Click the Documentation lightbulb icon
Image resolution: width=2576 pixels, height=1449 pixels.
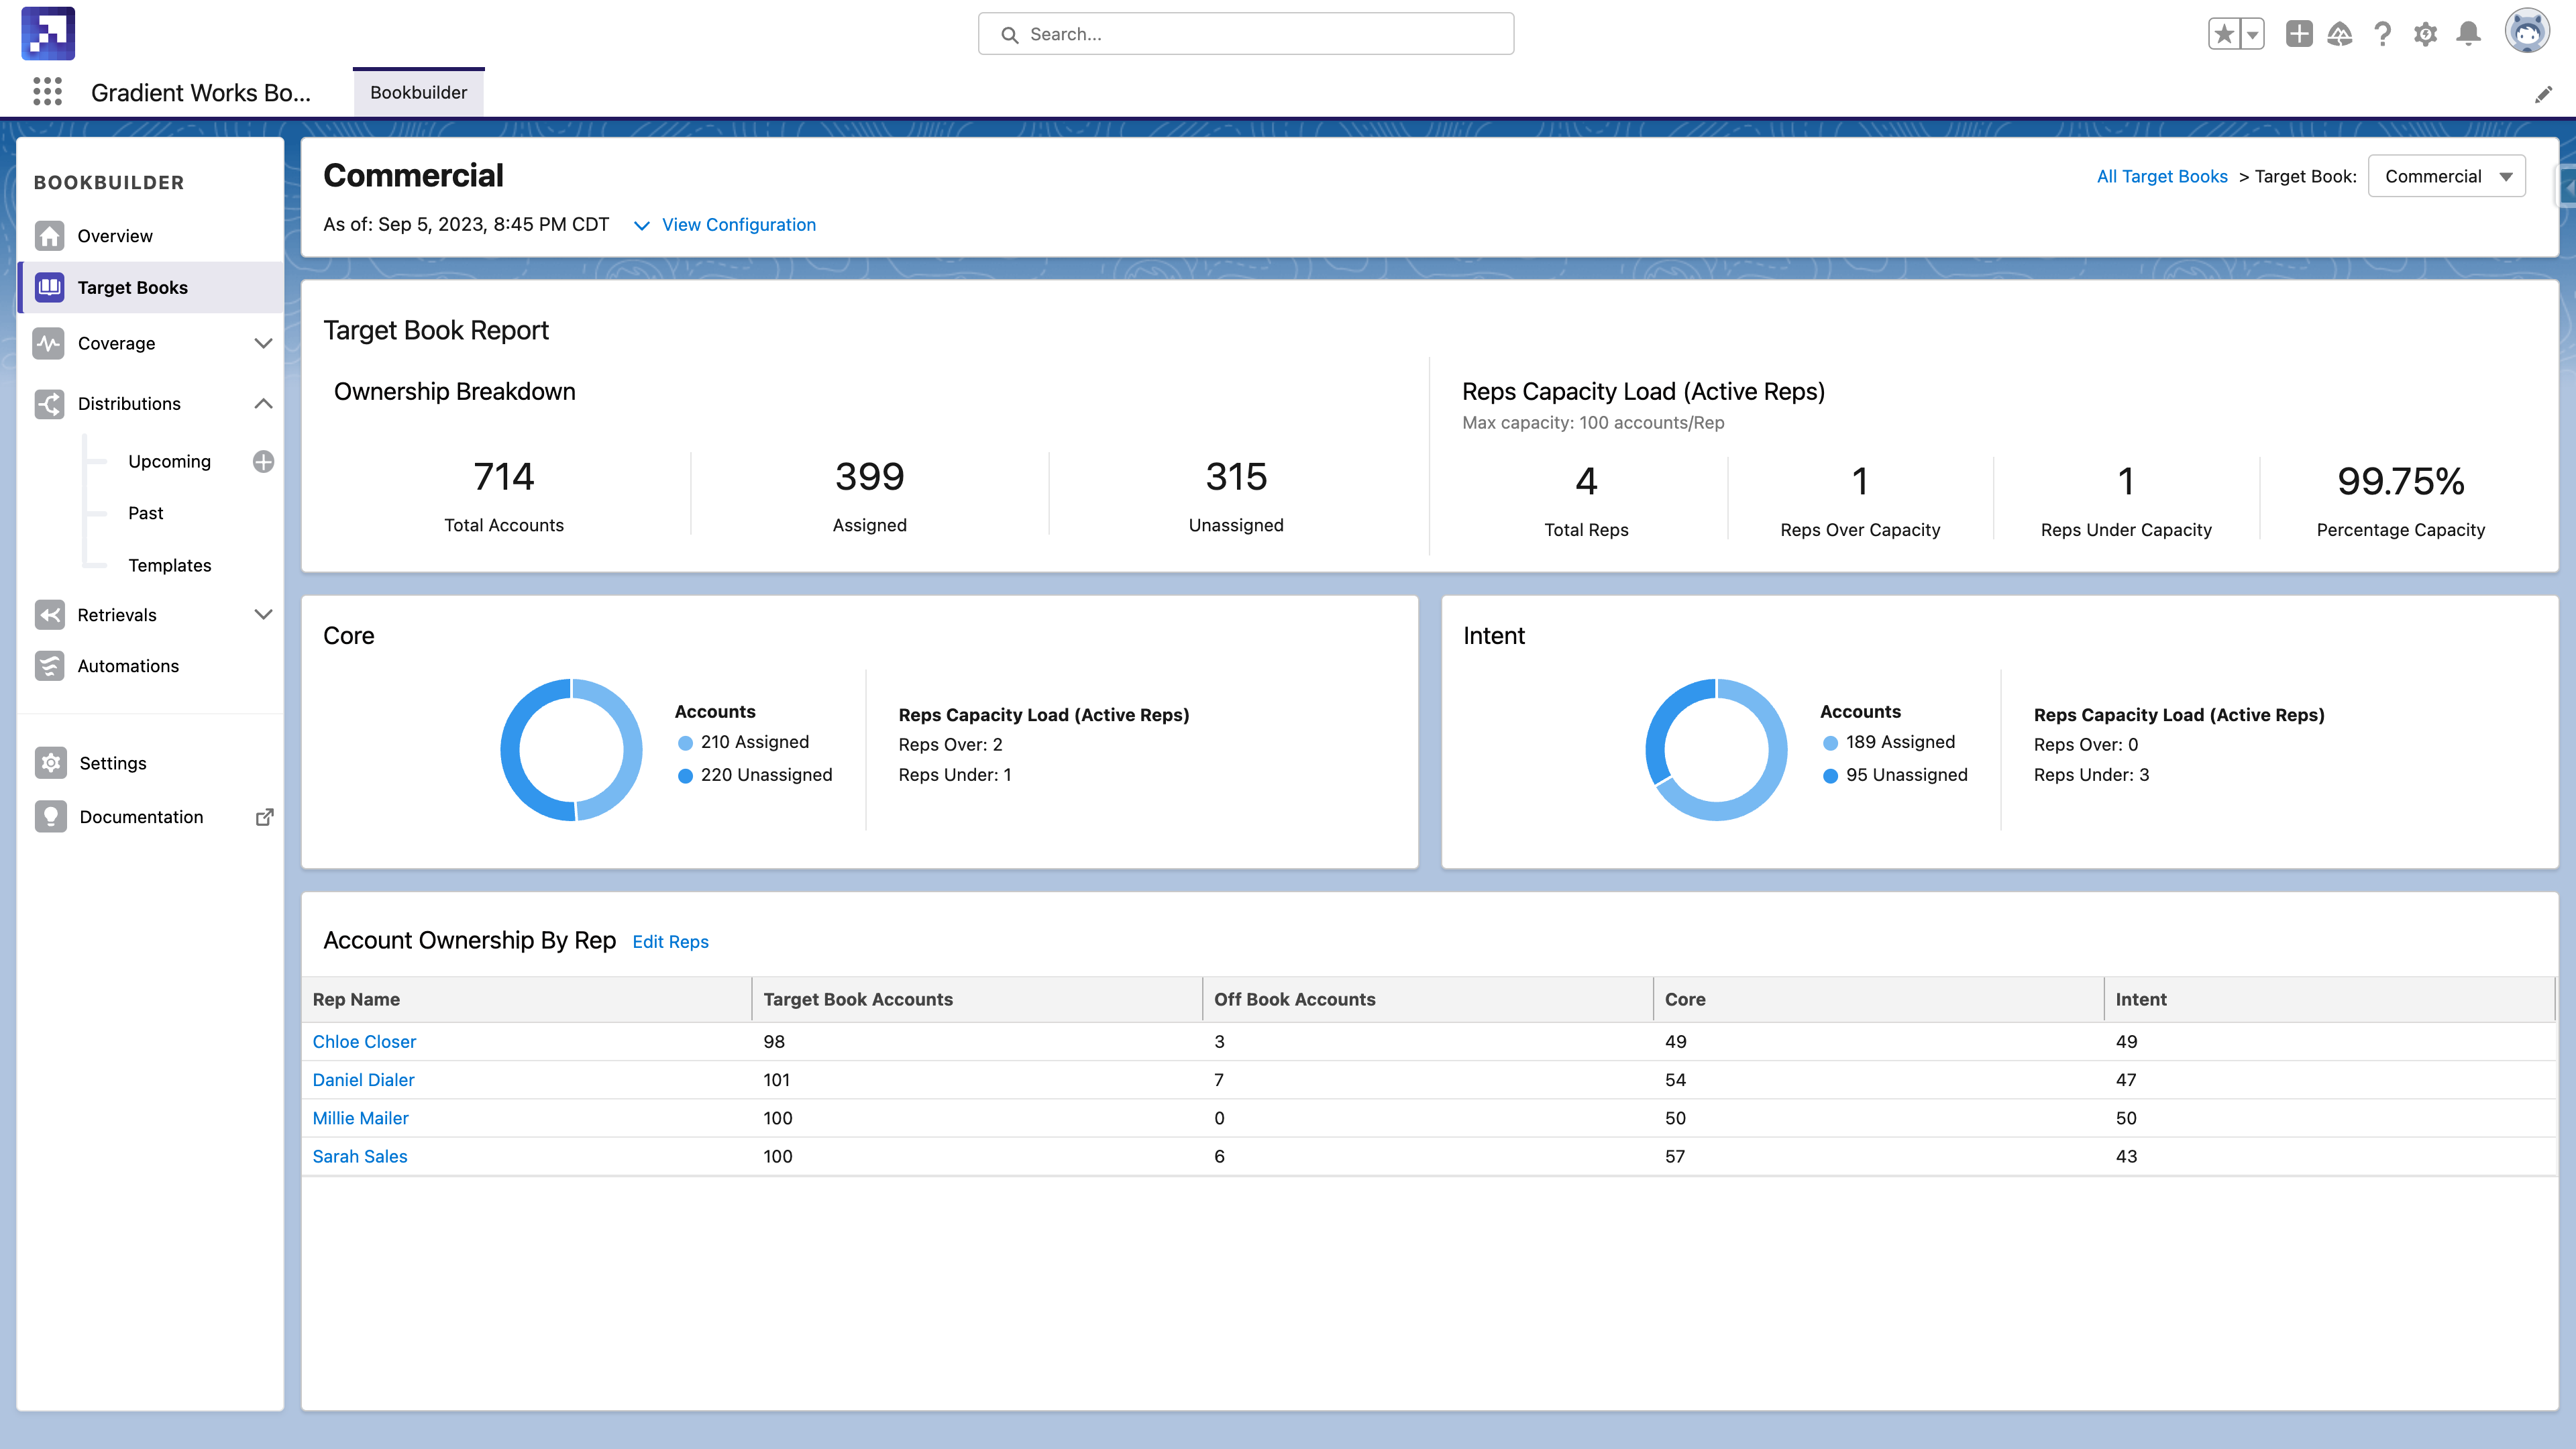[x=50, y=817]
